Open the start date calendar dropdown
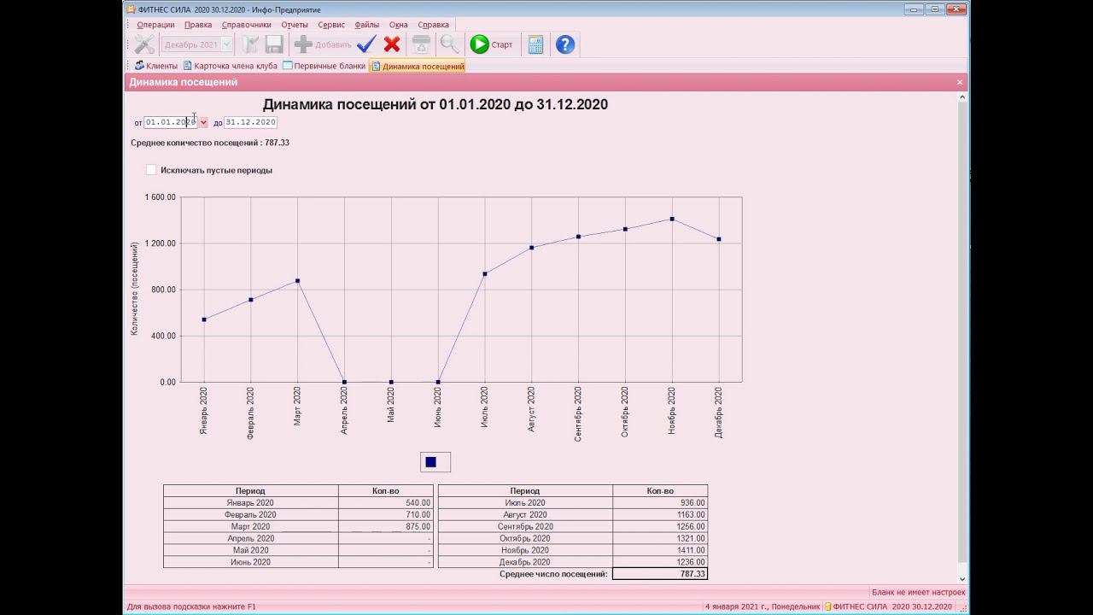Viewport: 1093px width, 615px height. click(x=203, y=122)
